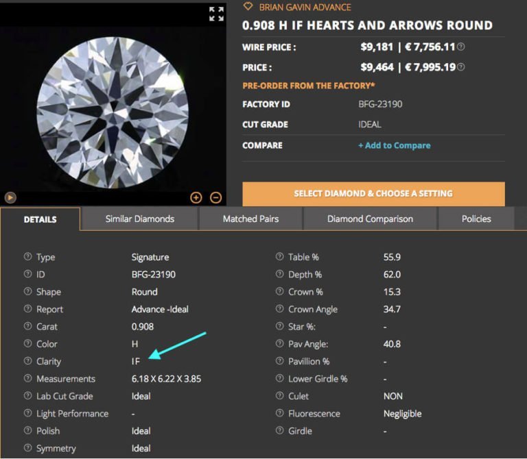Expand the diamond image to fullscreen
Image resolution: width=527 pixels, height=459 pixels.
click(x=216, y=14)
